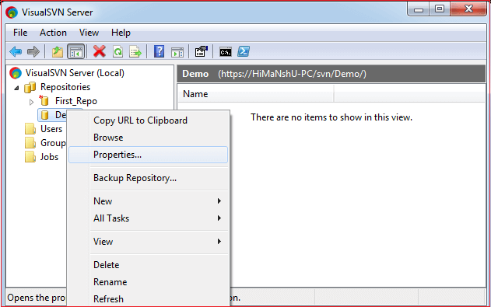Expand the View submenu arrow in context menu
The height and width of the screenshot is (307, 491).
click(219, 242)
